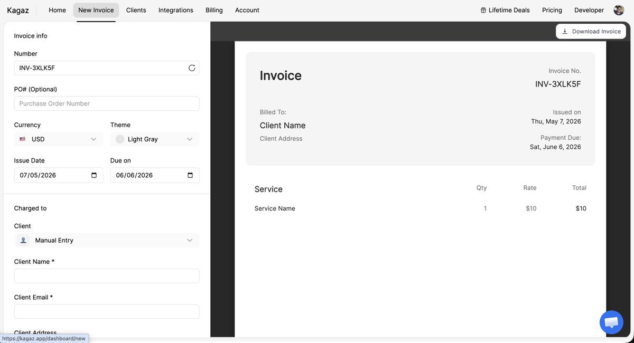
Task: Click the $10 value under Rate
Action: (531, 208)
